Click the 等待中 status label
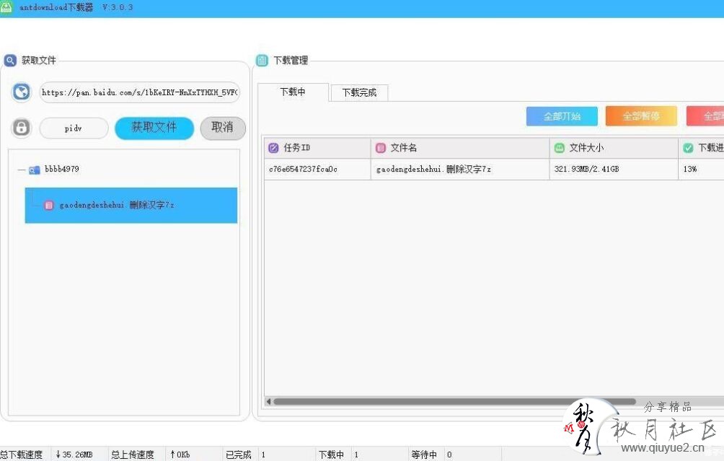Screen dimensions: 724x461 pos(424,455)
